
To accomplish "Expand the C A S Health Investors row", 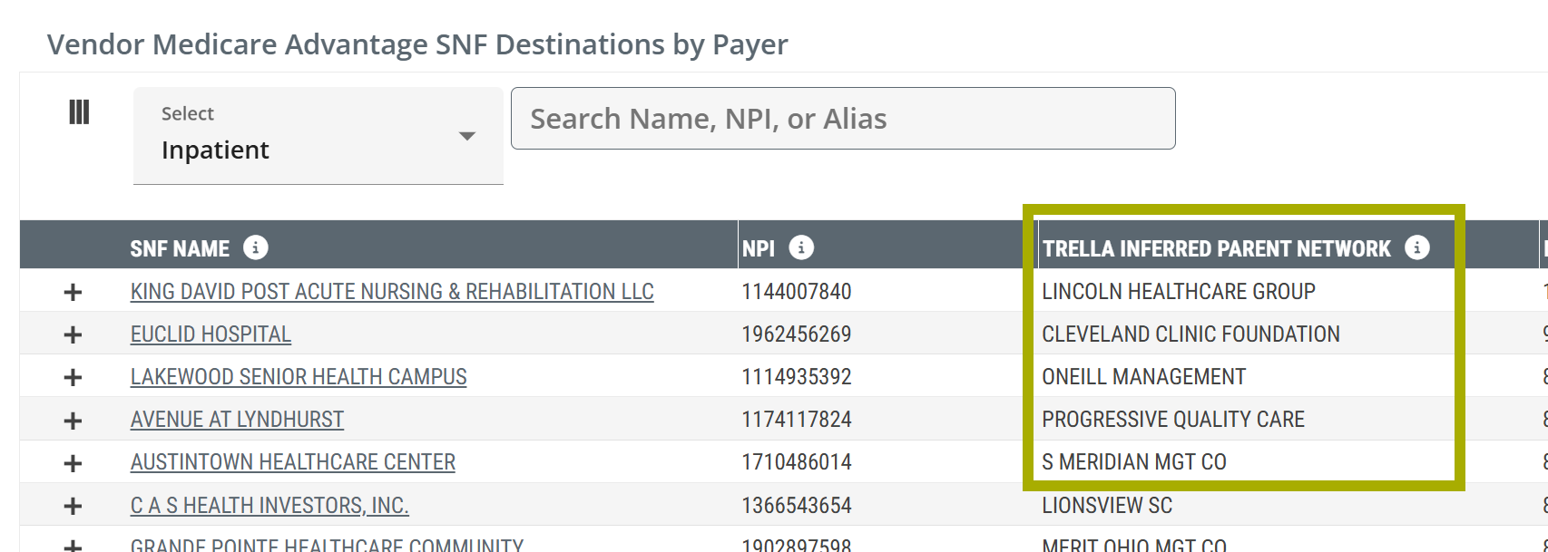I will pyautogui.click(x=73, y=506).
